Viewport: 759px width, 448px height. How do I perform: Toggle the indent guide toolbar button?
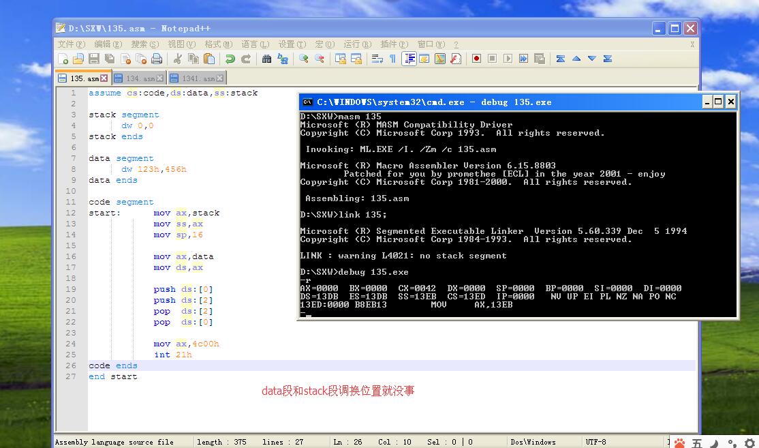tap(409, 59)
